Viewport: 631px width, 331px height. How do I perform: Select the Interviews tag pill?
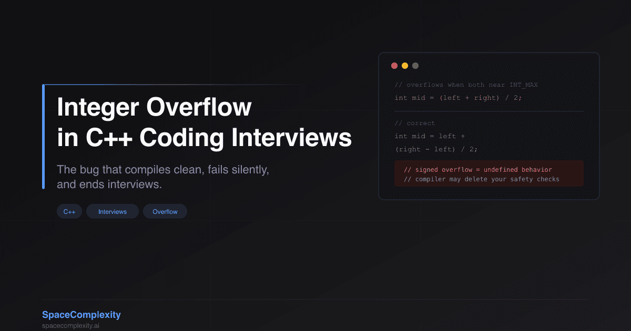[x=113, y=212]
